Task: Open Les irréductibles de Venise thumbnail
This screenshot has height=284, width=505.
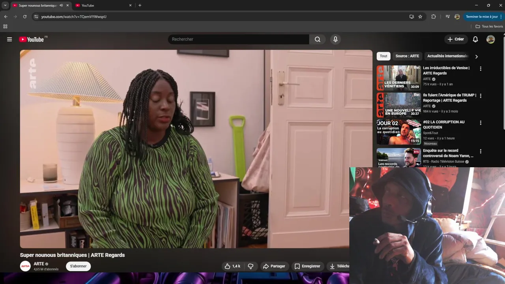Action: pyautogui.click(x=398, y=78)
